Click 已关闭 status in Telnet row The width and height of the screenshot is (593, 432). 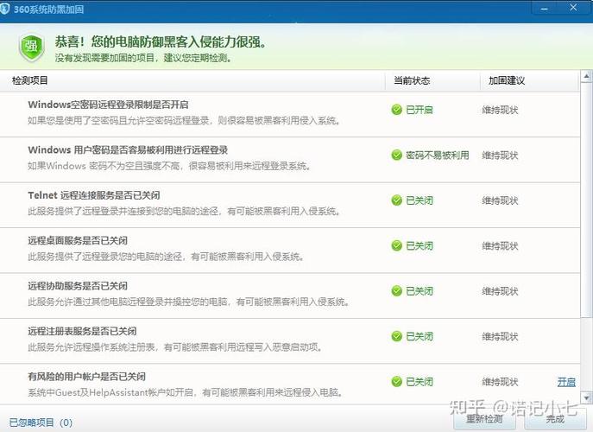coord(420,200)
